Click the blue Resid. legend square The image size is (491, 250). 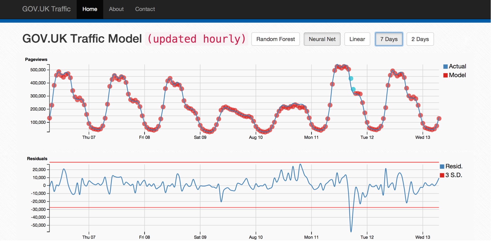tap(442, 166)
